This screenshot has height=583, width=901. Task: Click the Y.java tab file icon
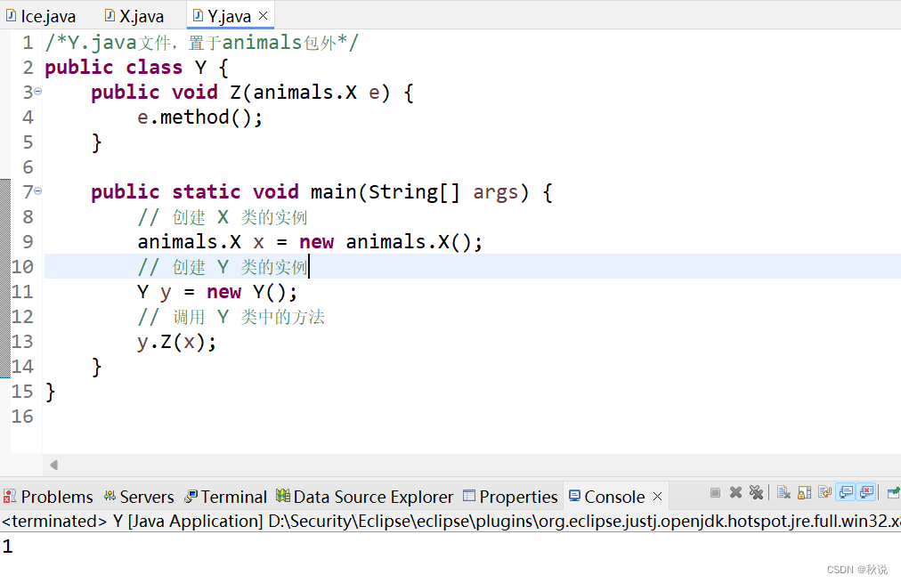[198, 15]
